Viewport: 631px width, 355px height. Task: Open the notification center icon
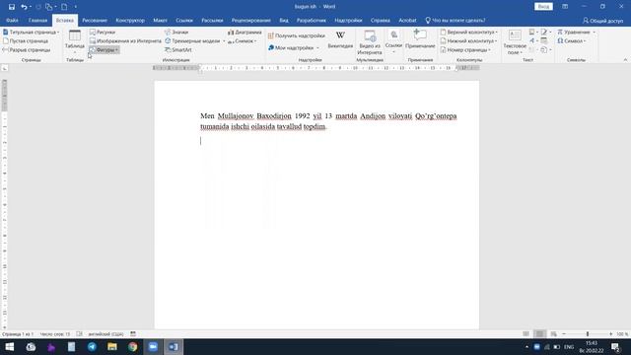[x=615, y=346]
